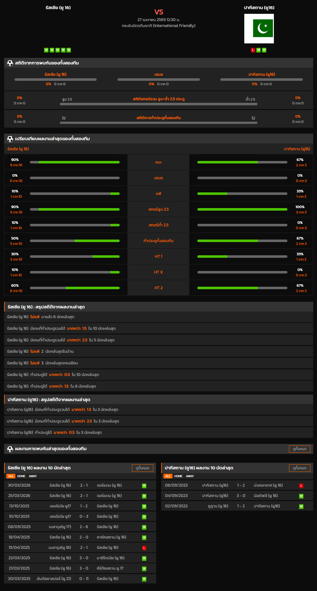The width and height of the screenshot is (317, 591).
Task: Click 'ดูทั้งหมด' button for Russia U16 last 10
Action: pos(142,468)
